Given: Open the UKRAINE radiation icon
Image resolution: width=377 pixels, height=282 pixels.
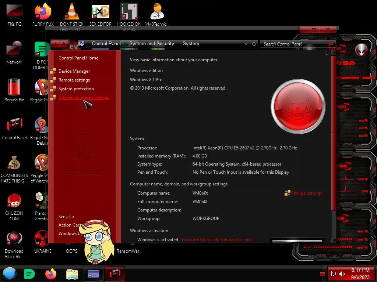Looking at the screenshot, I should point(43,242).
